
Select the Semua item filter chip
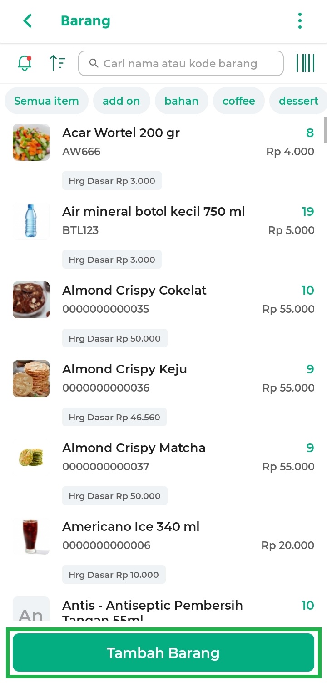[46, 101]
